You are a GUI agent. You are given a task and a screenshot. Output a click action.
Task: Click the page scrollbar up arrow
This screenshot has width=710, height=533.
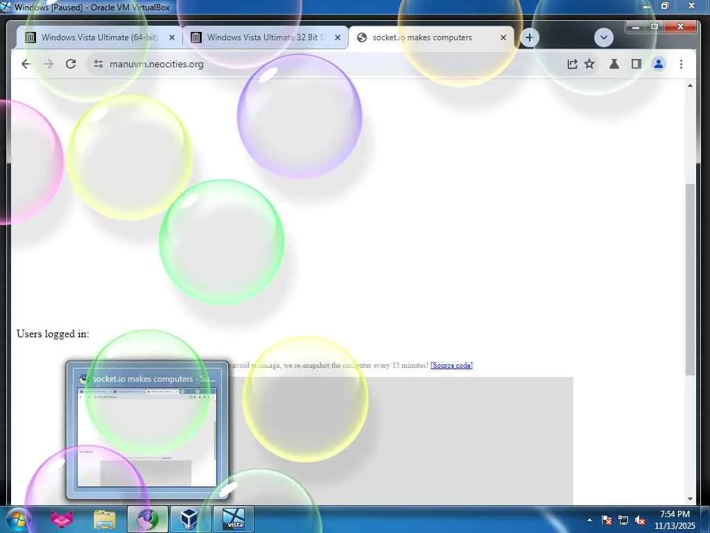point(690,85)
